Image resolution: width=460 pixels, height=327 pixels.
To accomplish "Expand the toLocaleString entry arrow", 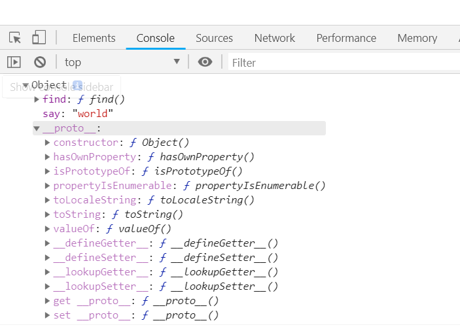I will click(47, 200).
